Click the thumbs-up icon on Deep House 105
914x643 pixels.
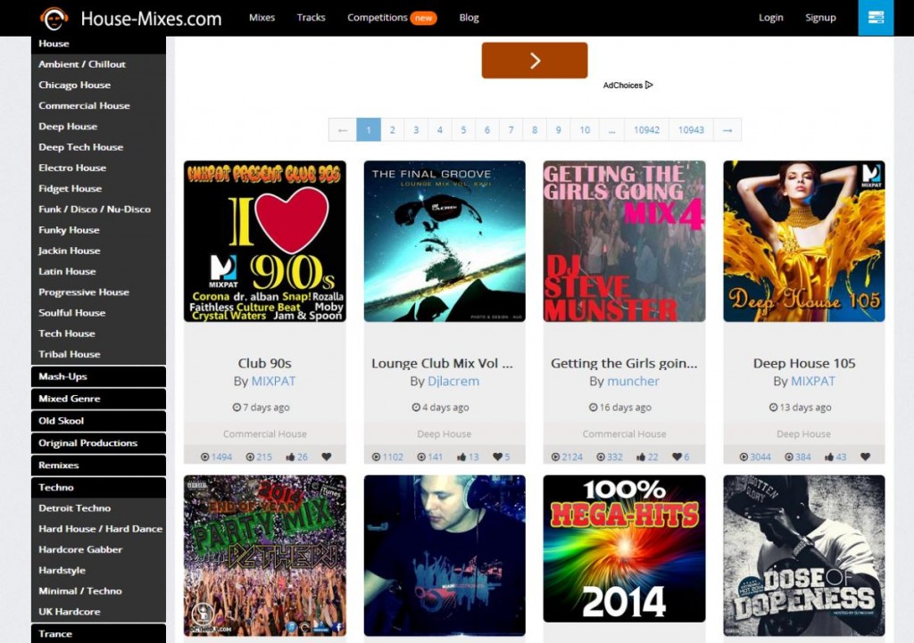coord(829,458)
